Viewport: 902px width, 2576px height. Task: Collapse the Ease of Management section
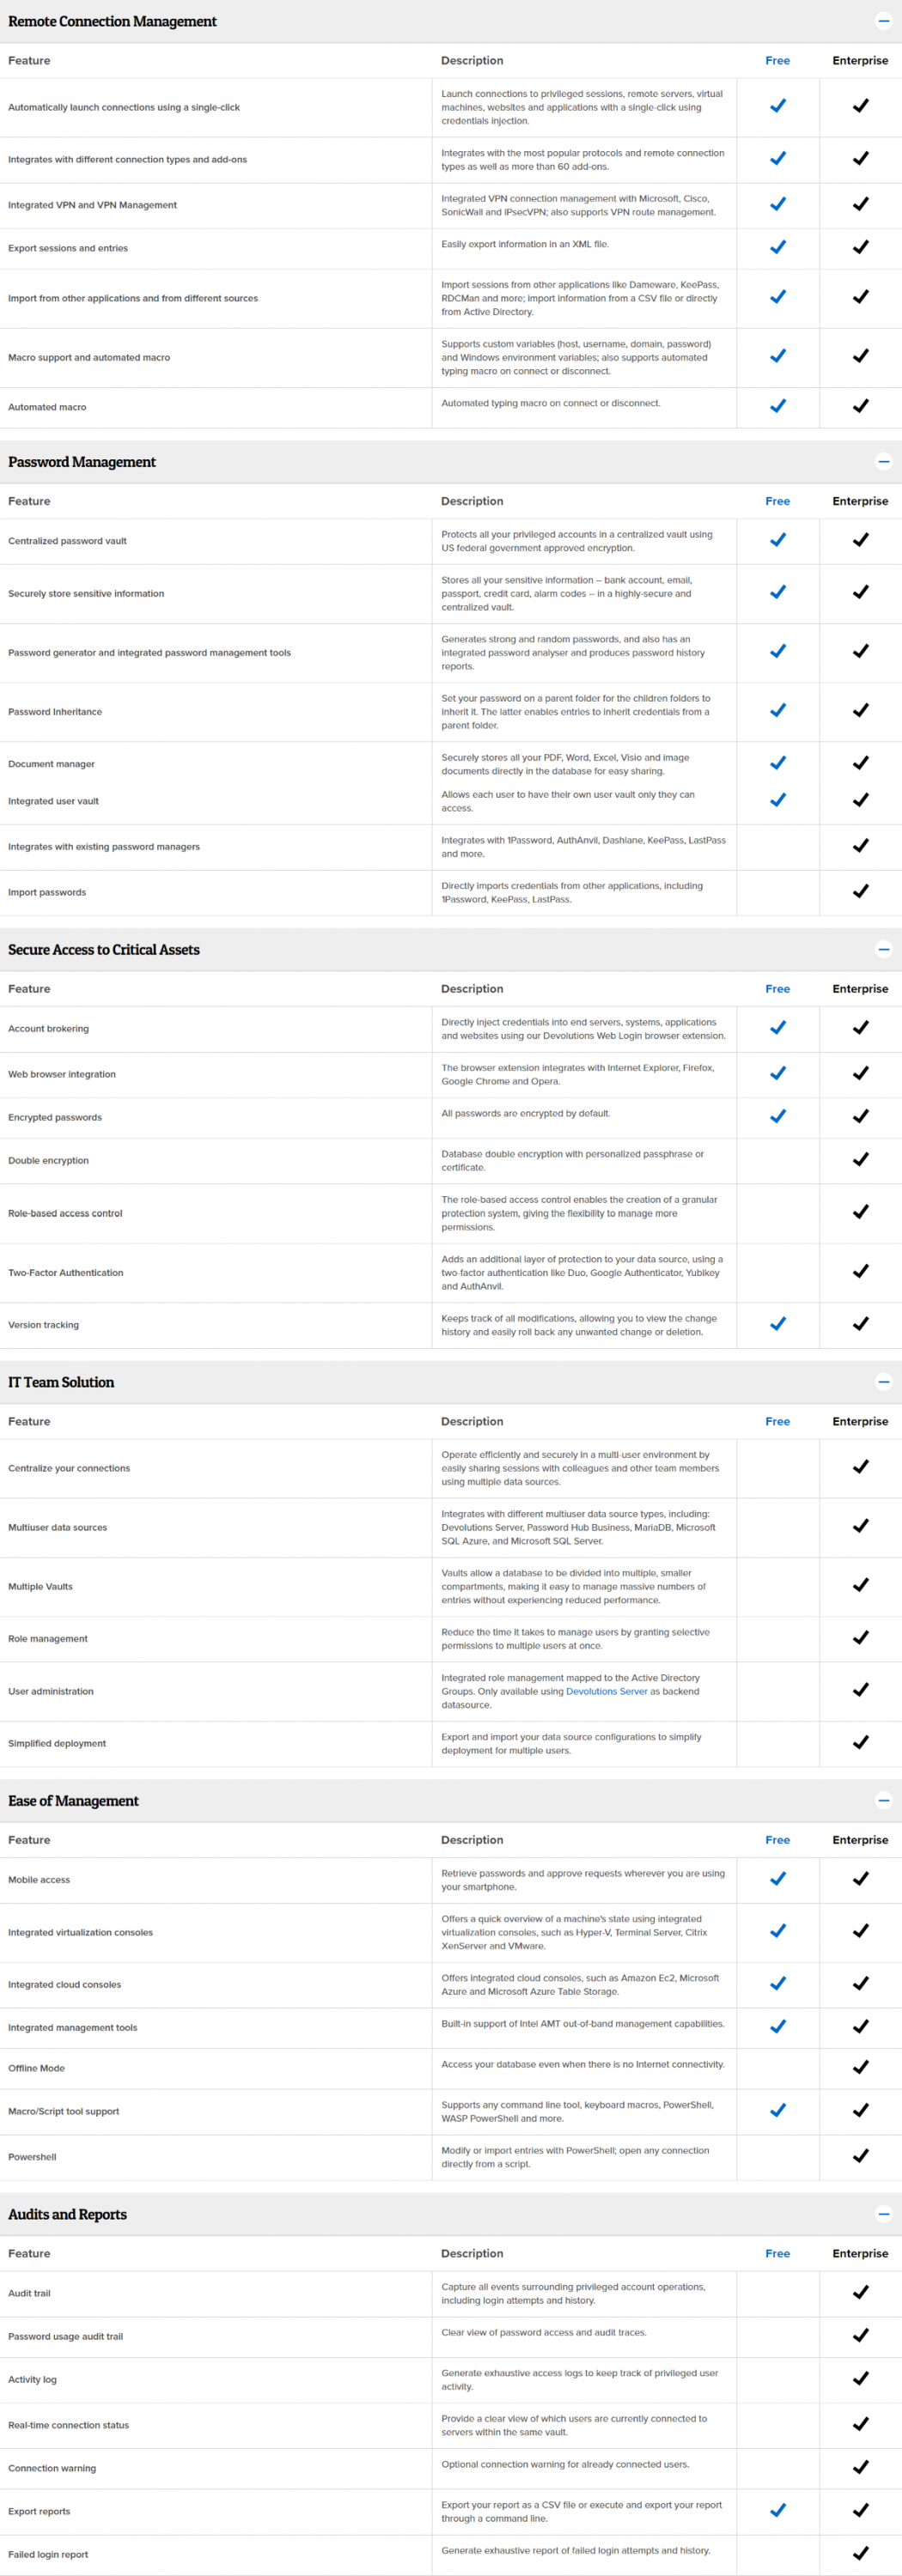point(883,1801)
